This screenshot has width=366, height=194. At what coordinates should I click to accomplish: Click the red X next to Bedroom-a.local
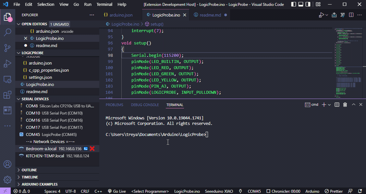pyautogui.click(x=92, y=149)
